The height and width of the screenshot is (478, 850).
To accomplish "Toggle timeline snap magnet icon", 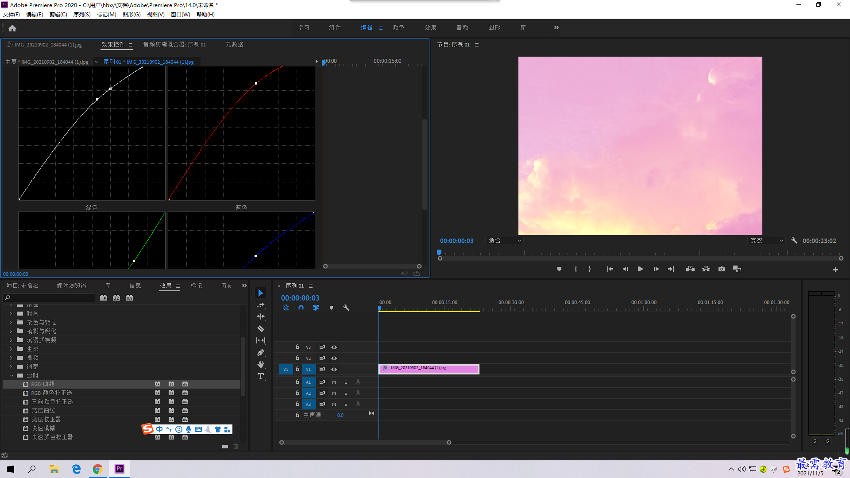I will 301,308.
